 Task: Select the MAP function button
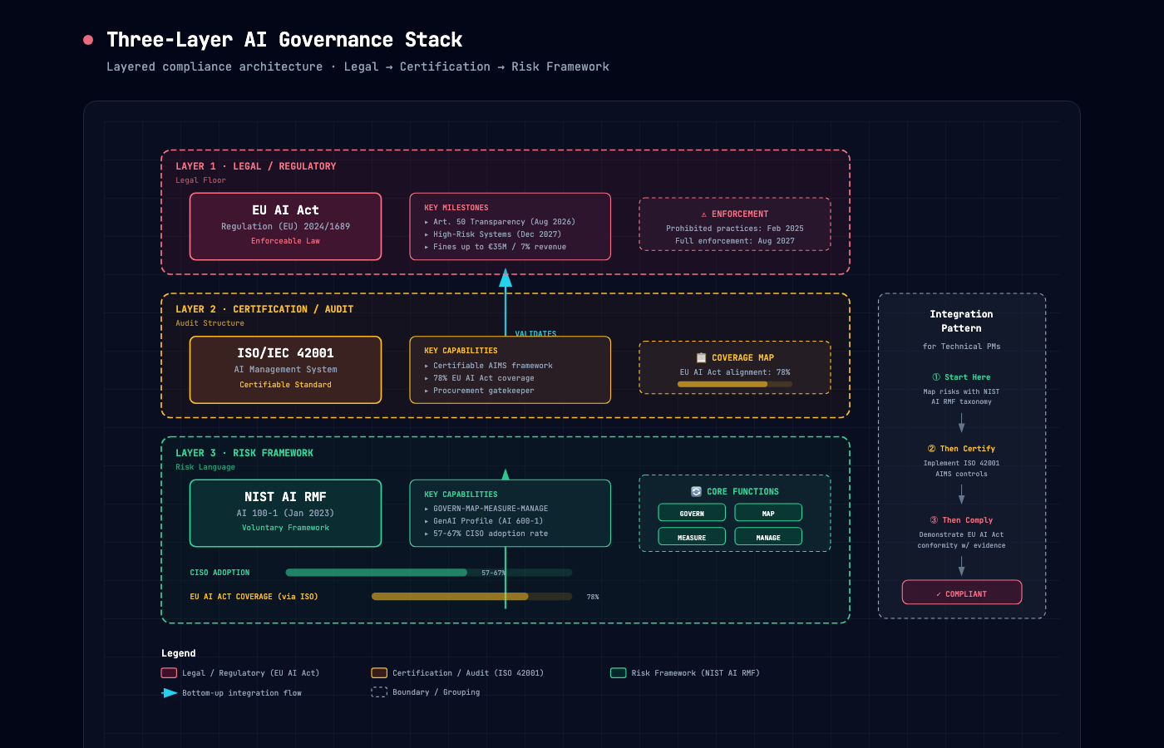click(x=768, y=513)
